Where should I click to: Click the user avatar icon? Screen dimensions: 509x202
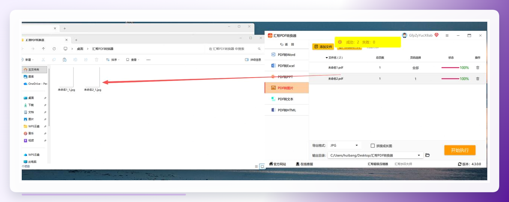click(x=404, y=35)
